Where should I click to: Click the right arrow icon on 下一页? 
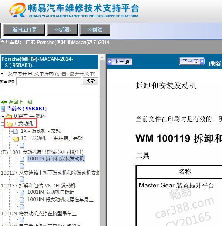click(202, 61)
